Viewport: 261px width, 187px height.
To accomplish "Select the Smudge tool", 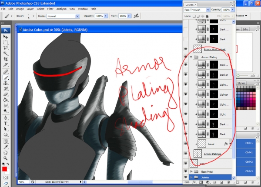I will (6, 105).
